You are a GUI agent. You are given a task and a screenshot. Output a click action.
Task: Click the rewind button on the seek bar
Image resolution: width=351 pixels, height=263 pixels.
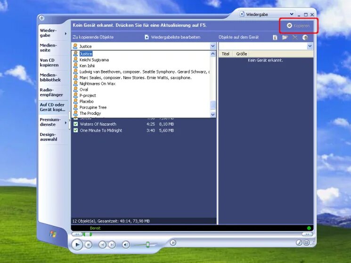click(x=77, y=234)
